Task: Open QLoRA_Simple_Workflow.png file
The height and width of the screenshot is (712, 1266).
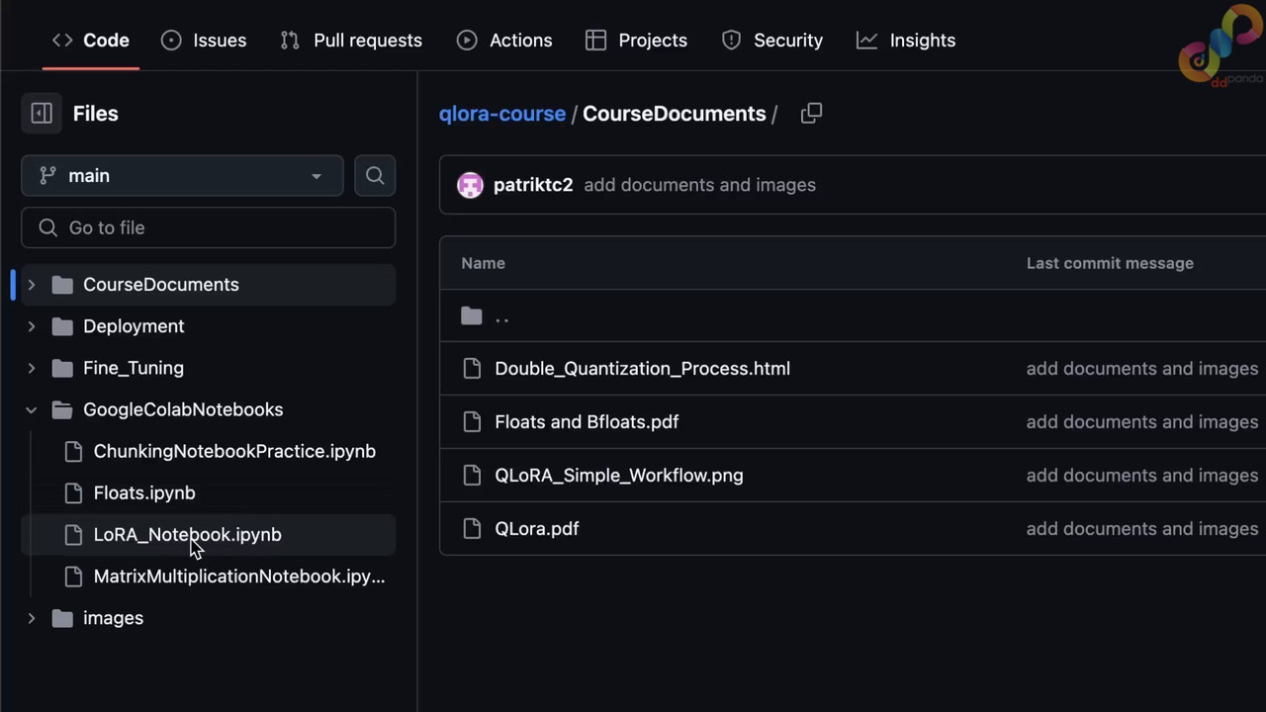Action: coord(619,476)
